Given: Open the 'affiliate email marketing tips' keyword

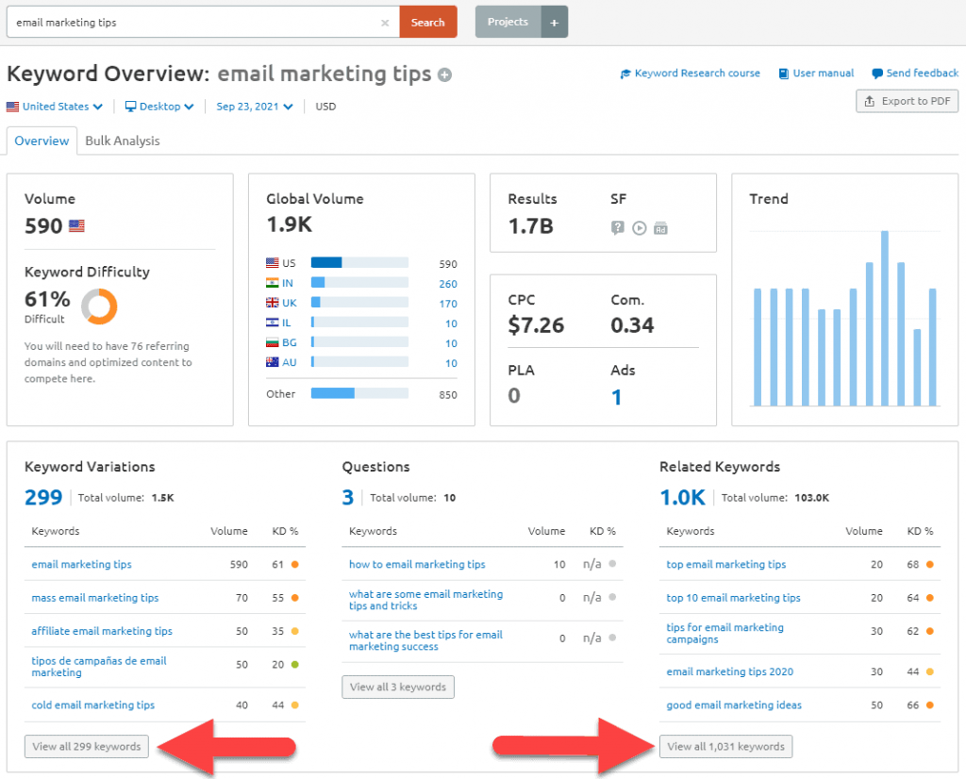Looking at the screenshot, I should [x=102, y=631].
